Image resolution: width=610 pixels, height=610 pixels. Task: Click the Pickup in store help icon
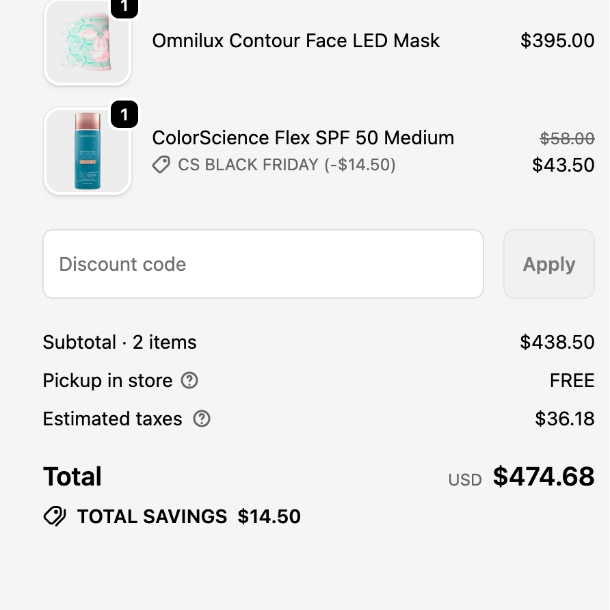[189, 380]
